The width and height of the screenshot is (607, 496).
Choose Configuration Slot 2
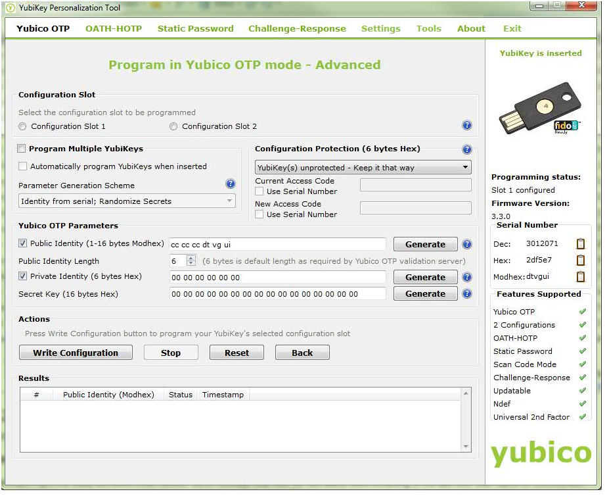pyautogui.click(x=173, y=126)
